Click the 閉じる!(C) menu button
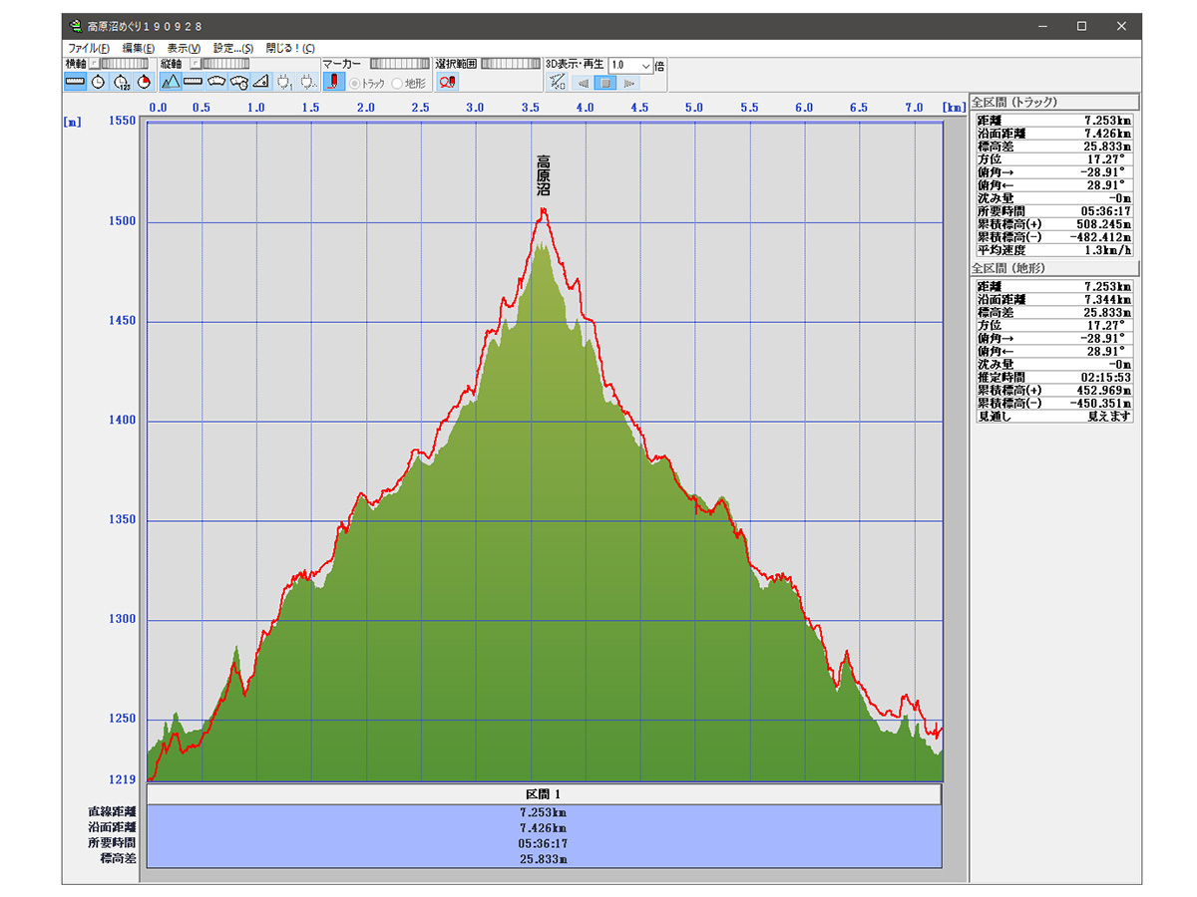This screenshot has width=1197, height=897. (290, 48)
